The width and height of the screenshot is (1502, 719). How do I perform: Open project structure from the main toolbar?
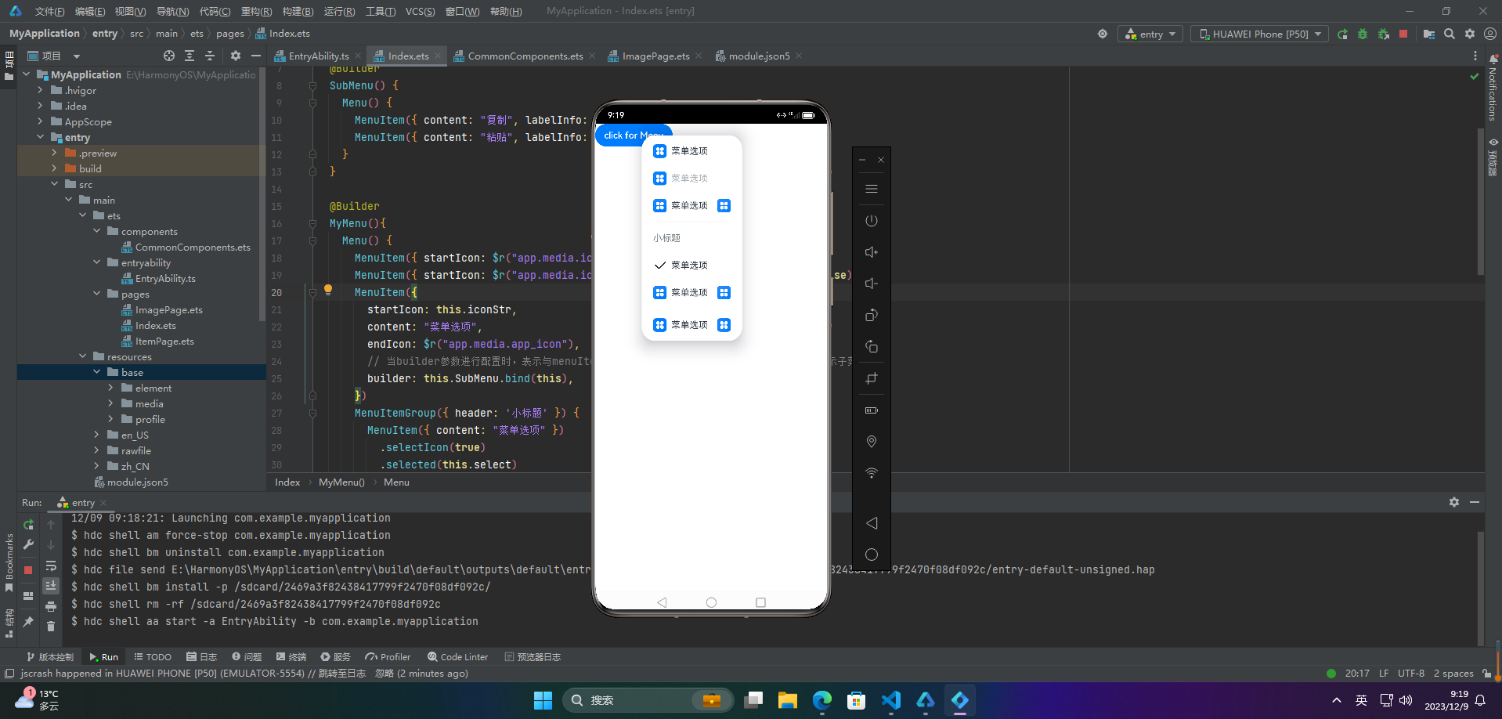[1429, 34]
